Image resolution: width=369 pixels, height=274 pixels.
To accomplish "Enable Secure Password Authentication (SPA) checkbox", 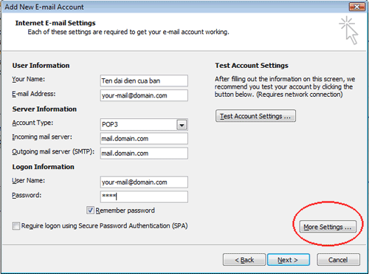I will [16, 226].
